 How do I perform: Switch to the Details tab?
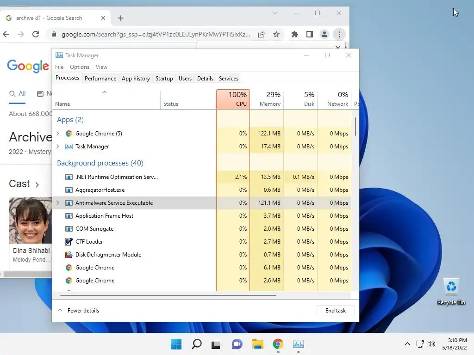pyautogui.click(x=205, y=79)
